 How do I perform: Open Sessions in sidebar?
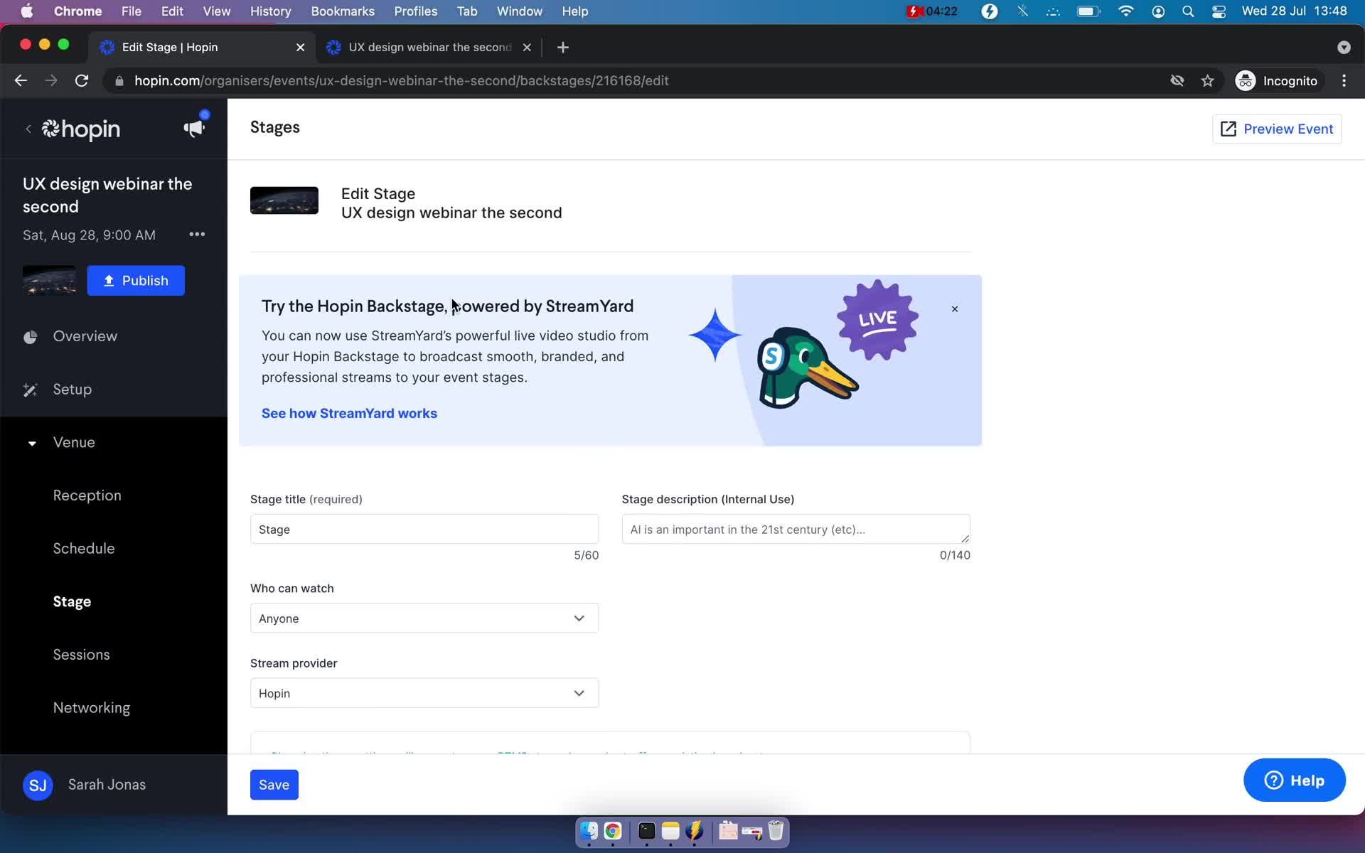(x=81, y=655)
